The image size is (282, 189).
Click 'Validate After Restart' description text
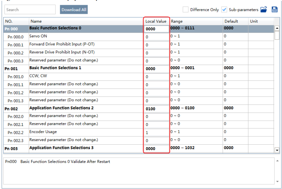(90, 162)
